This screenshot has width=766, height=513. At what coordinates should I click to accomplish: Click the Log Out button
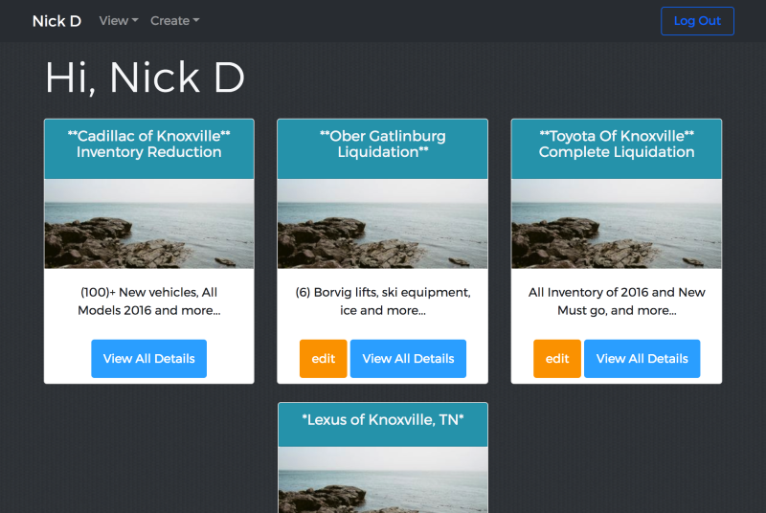(x=697, y=21)
